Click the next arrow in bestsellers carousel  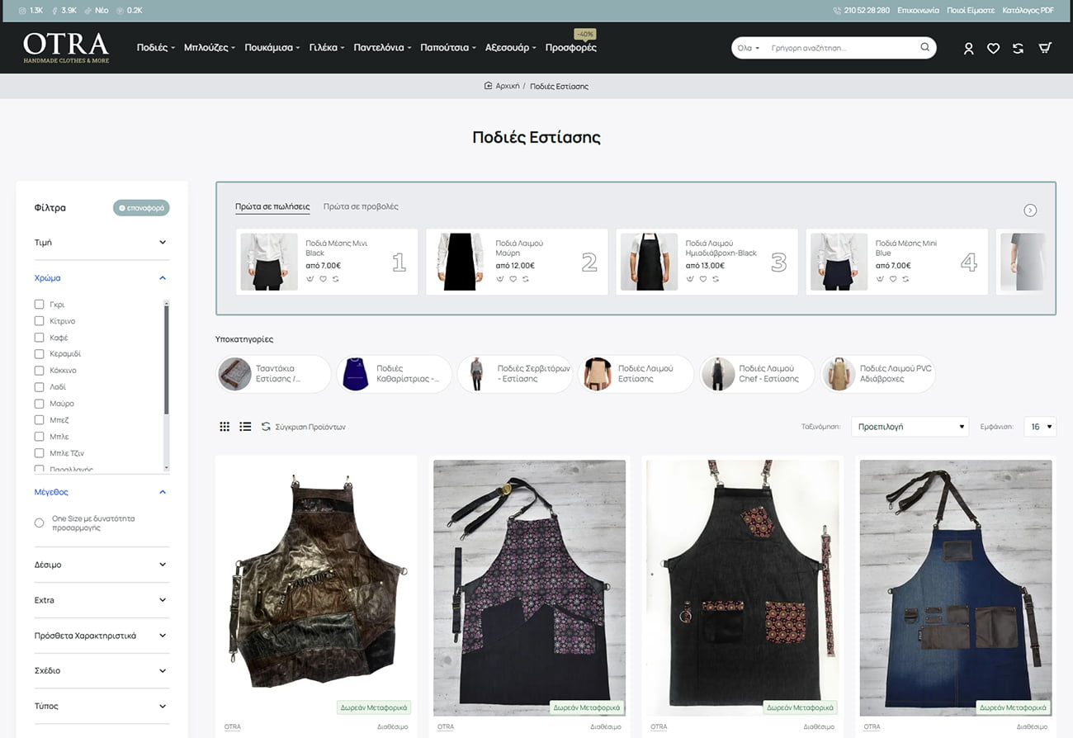(1030, 210)
